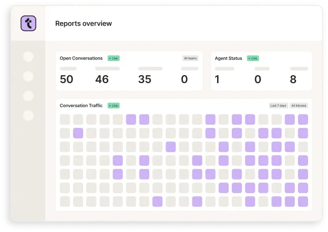
Task: Expand the All inboxes filter
Action: (x=299, y=106)
